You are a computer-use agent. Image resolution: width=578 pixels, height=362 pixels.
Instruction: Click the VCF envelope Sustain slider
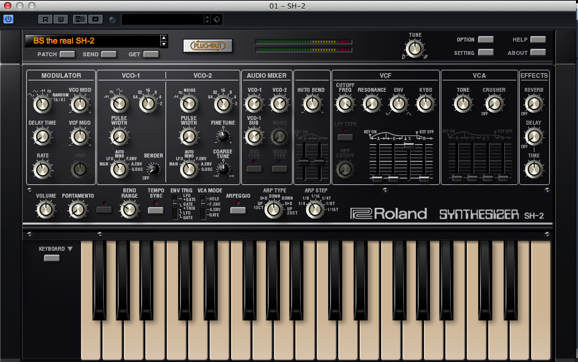click(409, 145)
